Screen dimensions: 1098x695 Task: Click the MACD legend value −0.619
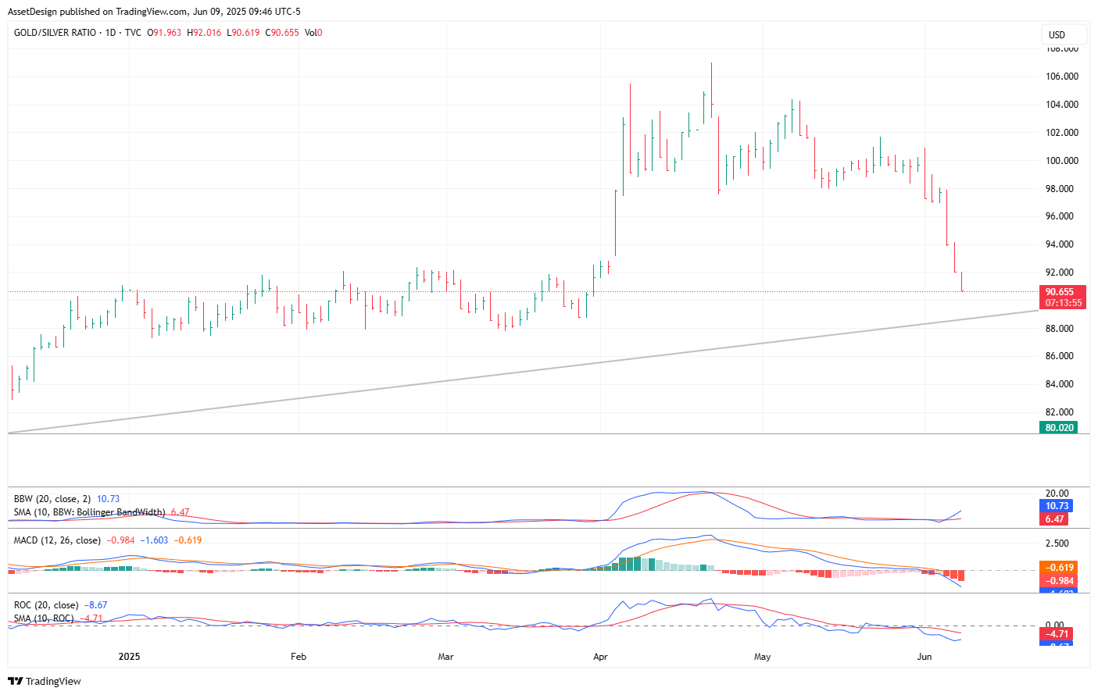[188, 540]
